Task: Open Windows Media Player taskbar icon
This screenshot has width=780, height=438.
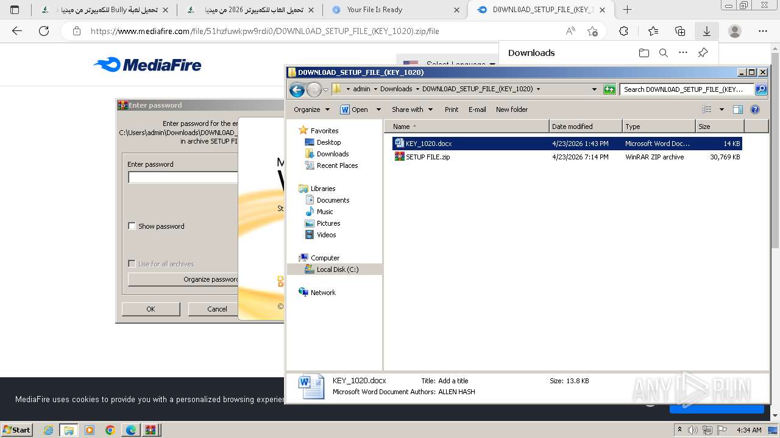Action: coord(90,430)
